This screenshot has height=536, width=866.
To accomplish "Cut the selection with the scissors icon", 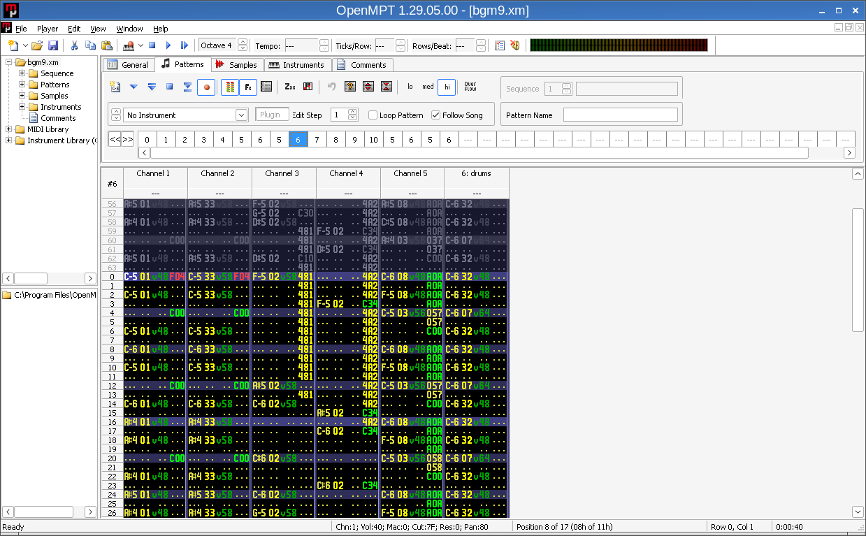I will [74, 45].
